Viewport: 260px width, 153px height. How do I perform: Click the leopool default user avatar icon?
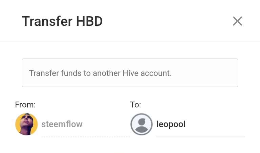[142, 124]
